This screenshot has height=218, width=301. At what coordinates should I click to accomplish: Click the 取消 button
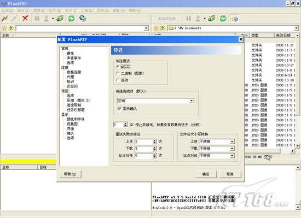coord(230,174)
